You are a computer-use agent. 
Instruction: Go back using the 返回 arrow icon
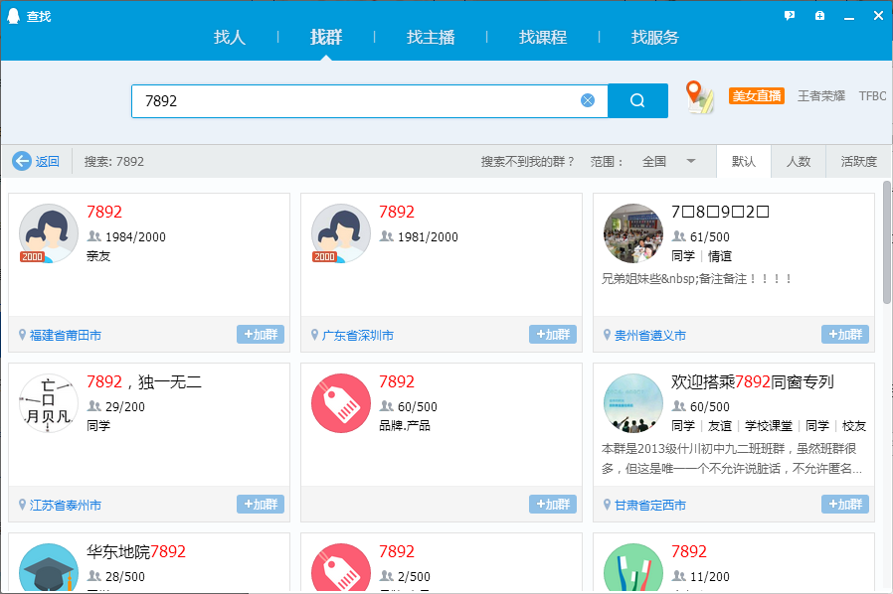tap(20, 161)
